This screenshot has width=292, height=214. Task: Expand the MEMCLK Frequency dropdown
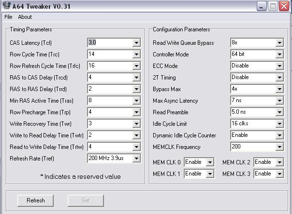279,147
